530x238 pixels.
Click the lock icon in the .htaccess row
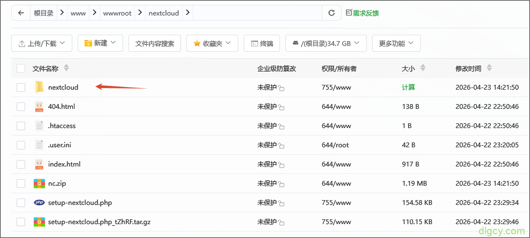pyautogui.click(x=281, y=127)
